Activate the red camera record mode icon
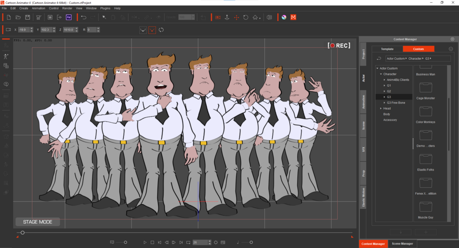 click(218, 17)
